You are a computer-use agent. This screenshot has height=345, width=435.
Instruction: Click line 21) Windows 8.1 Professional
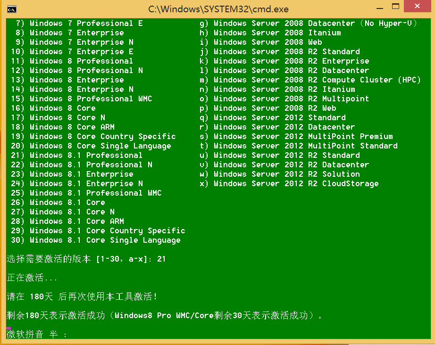point(77,155)
